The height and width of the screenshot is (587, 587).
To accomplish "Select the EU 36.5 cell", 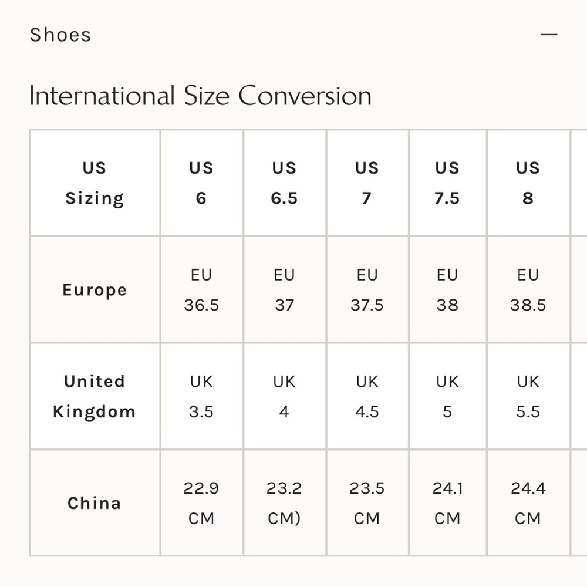I will click(x=202, y=290).
